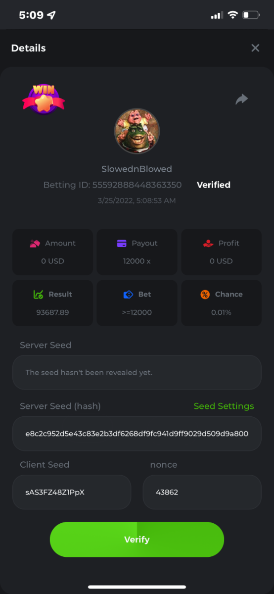Open SlowednBlowed's profile avatar
The image size is (274, 594).
[x=137, y=131]
